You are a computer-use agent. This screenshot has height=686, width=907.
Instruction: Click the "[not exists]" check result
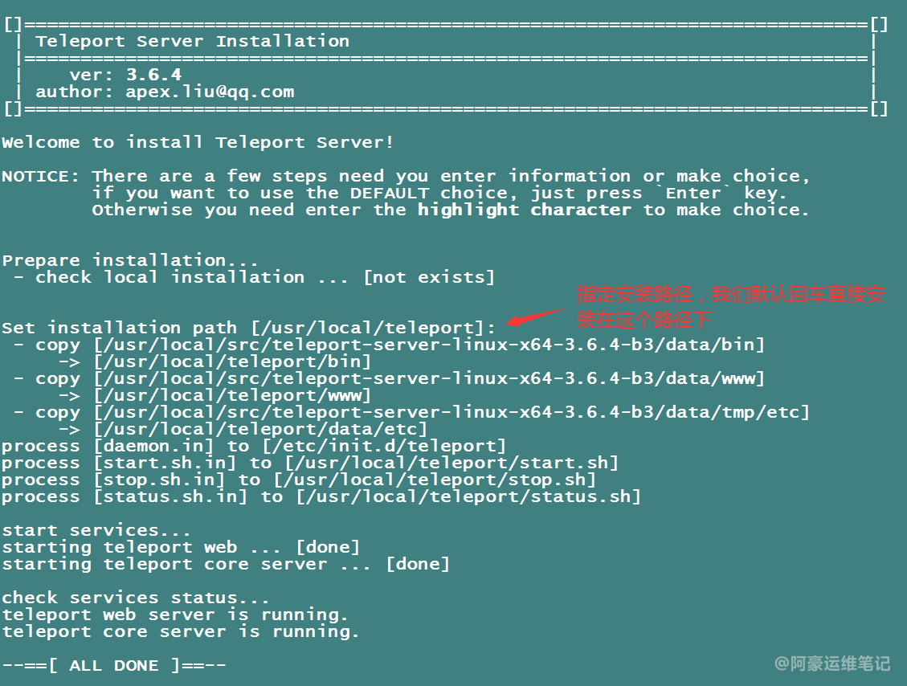429,277
